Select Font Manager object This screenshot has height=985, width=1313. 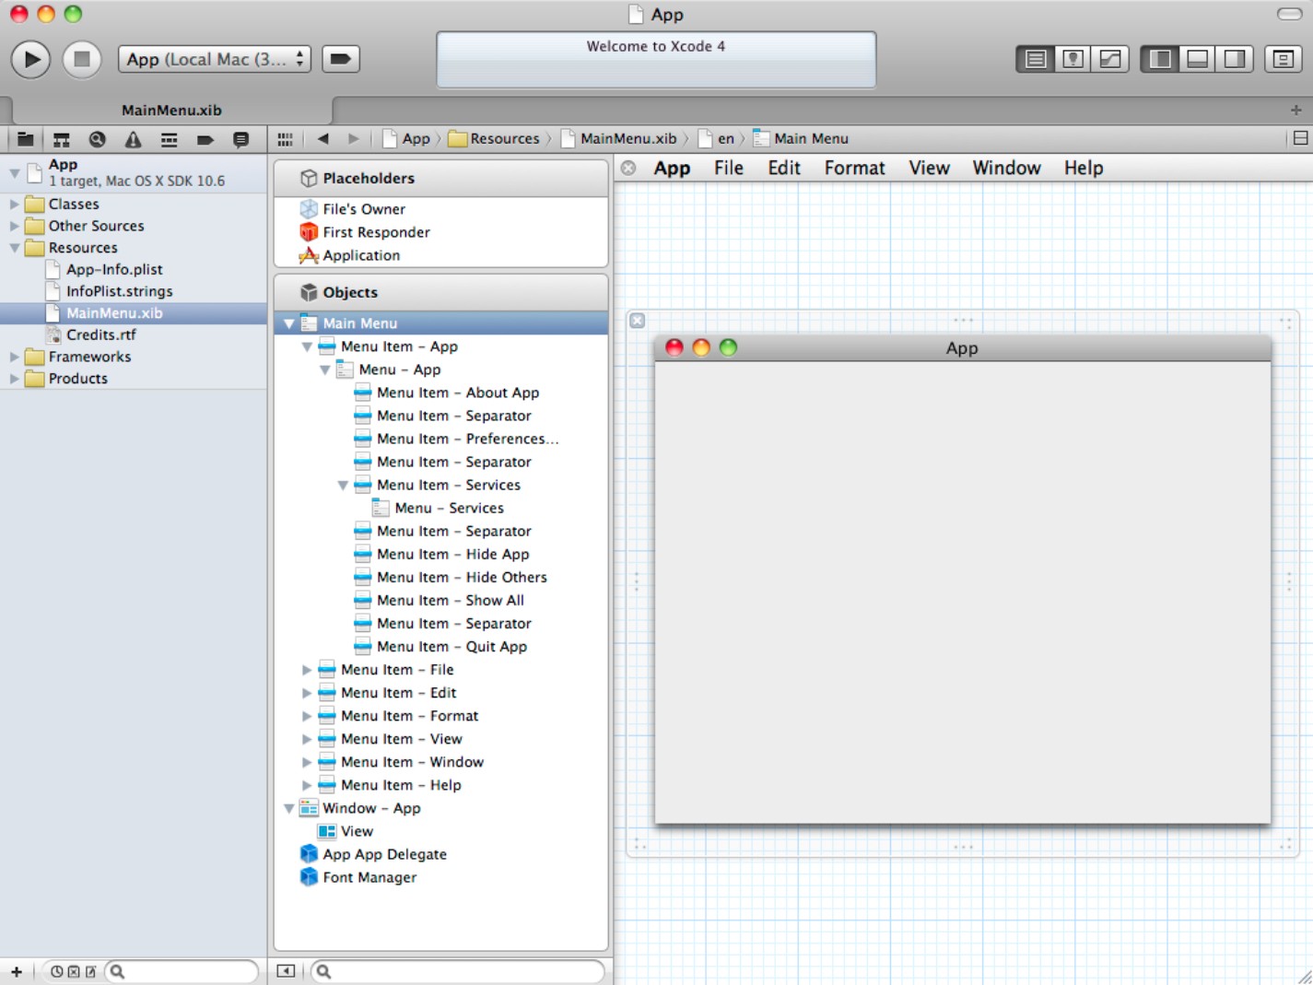tap(369, 877)
